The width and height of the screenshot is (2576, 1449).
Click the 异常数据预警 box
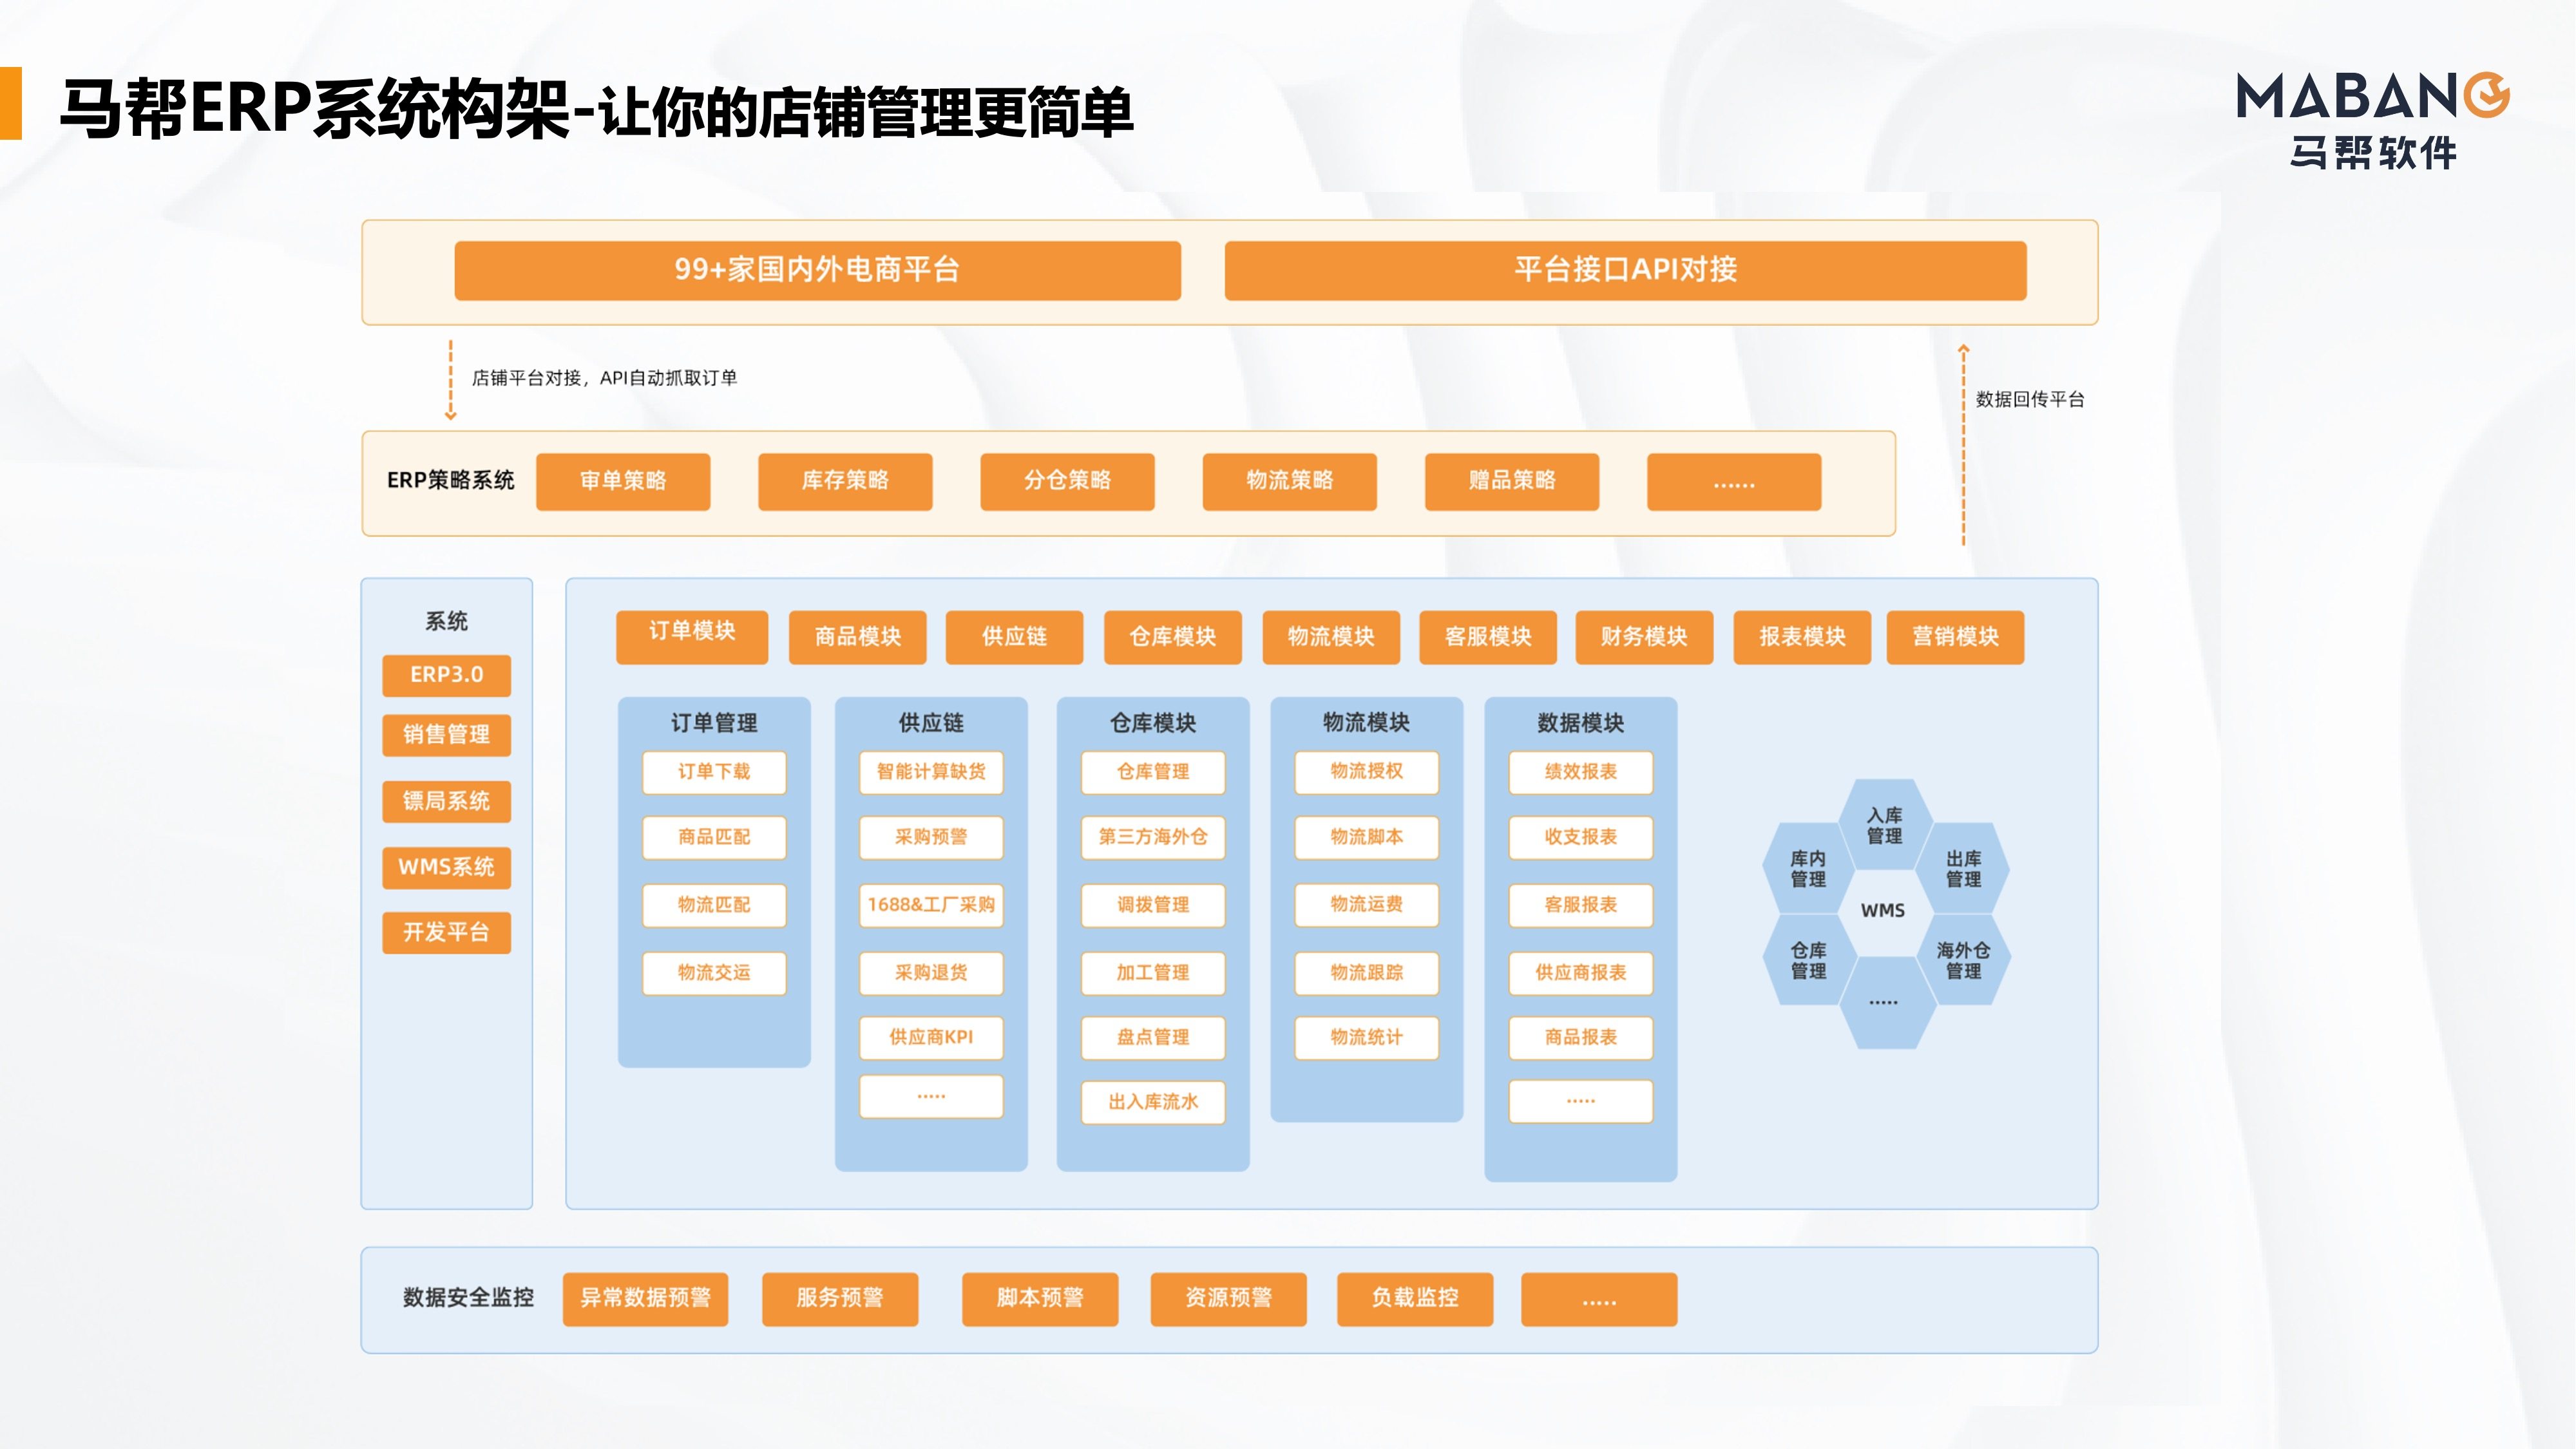click(x=645, y=1299)
